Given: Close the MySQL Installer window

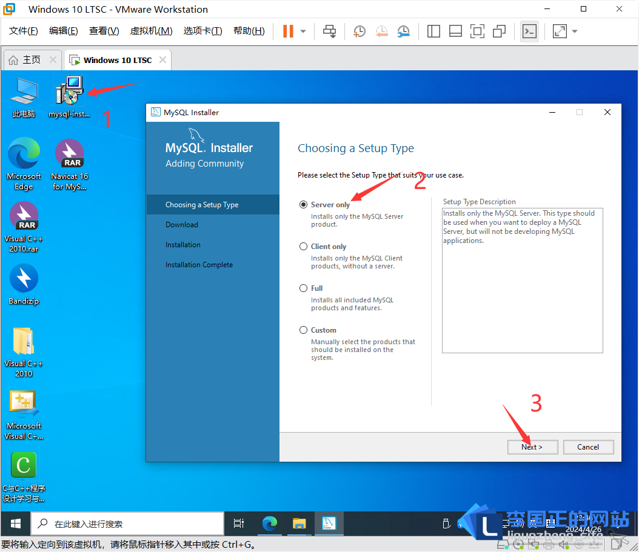Looking at the screenshot, I should 607,112.
